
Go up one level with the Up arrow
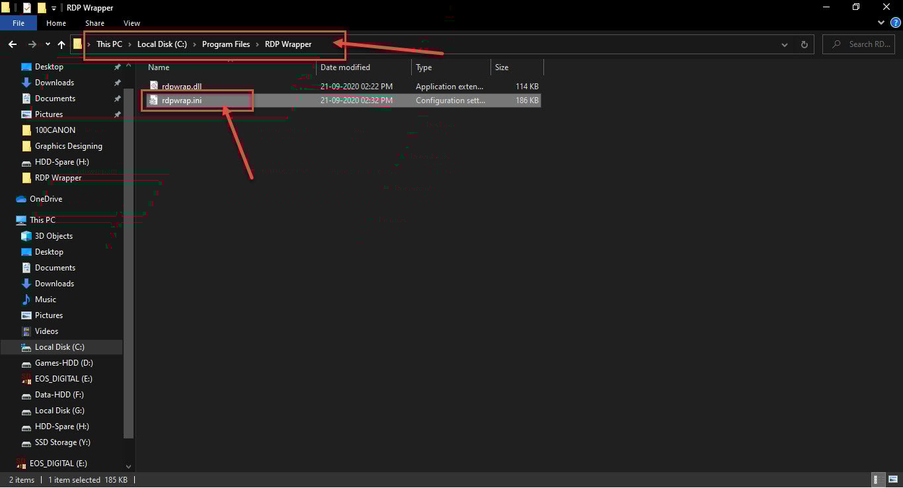click(61, 44)
